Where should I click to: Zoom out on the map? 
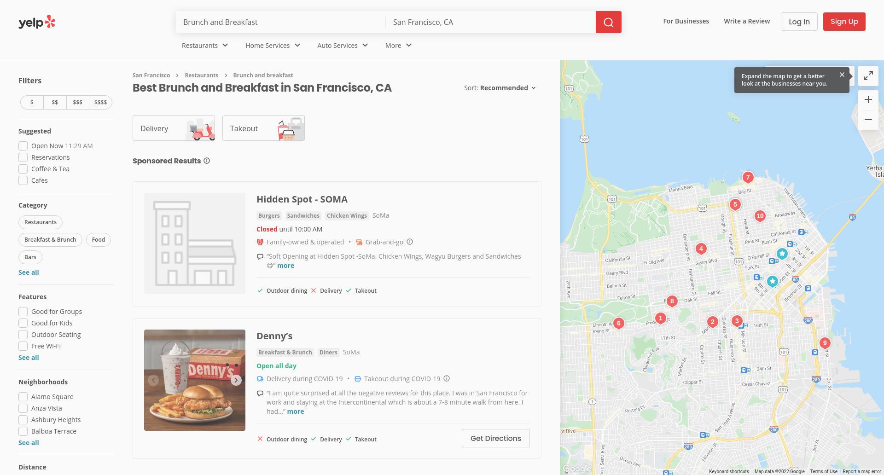pyautogui.click(x=868, y=120)
